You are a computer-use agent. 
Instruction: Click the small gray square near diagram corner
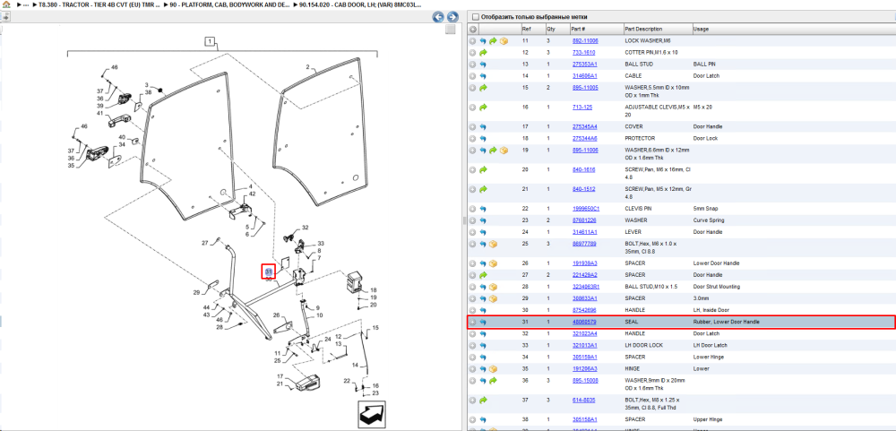pyautogui.click(x=451, y=30)
